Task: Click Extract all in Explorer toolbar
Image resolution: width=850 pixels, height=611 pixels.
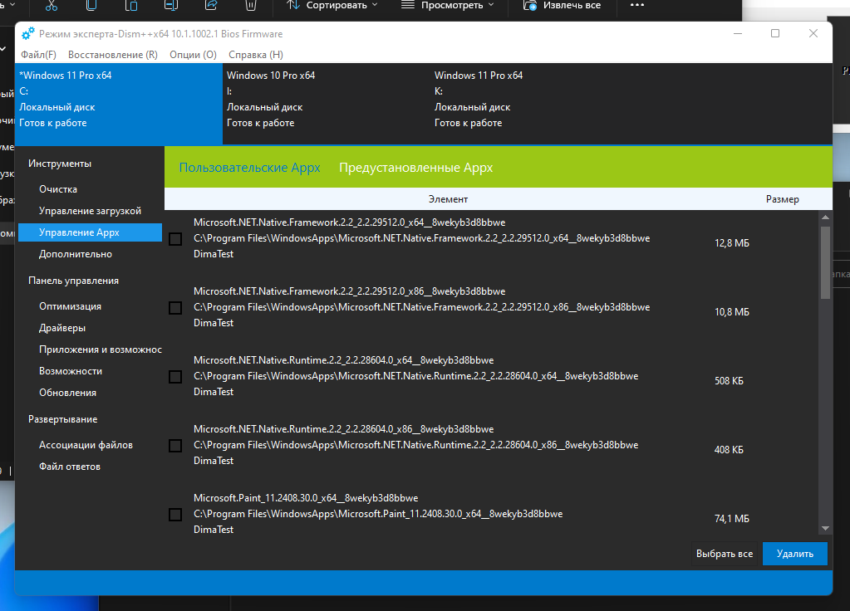Action: [x=563, y=6]
